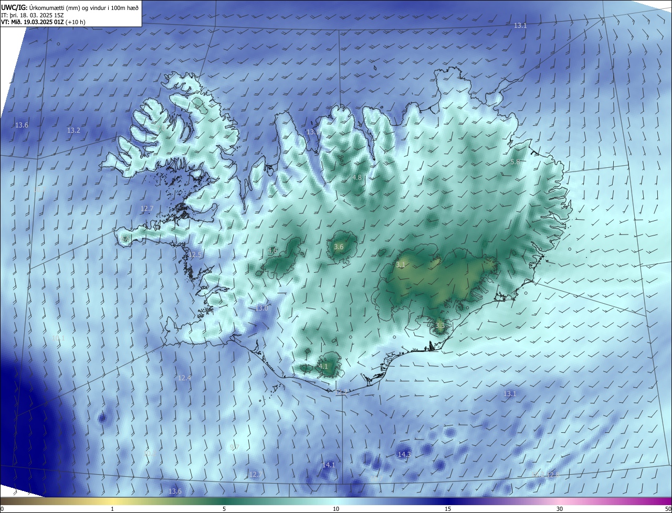
Task: Click the 3.3 value near the south coast glacier
Action: click(x=440, y=326)
